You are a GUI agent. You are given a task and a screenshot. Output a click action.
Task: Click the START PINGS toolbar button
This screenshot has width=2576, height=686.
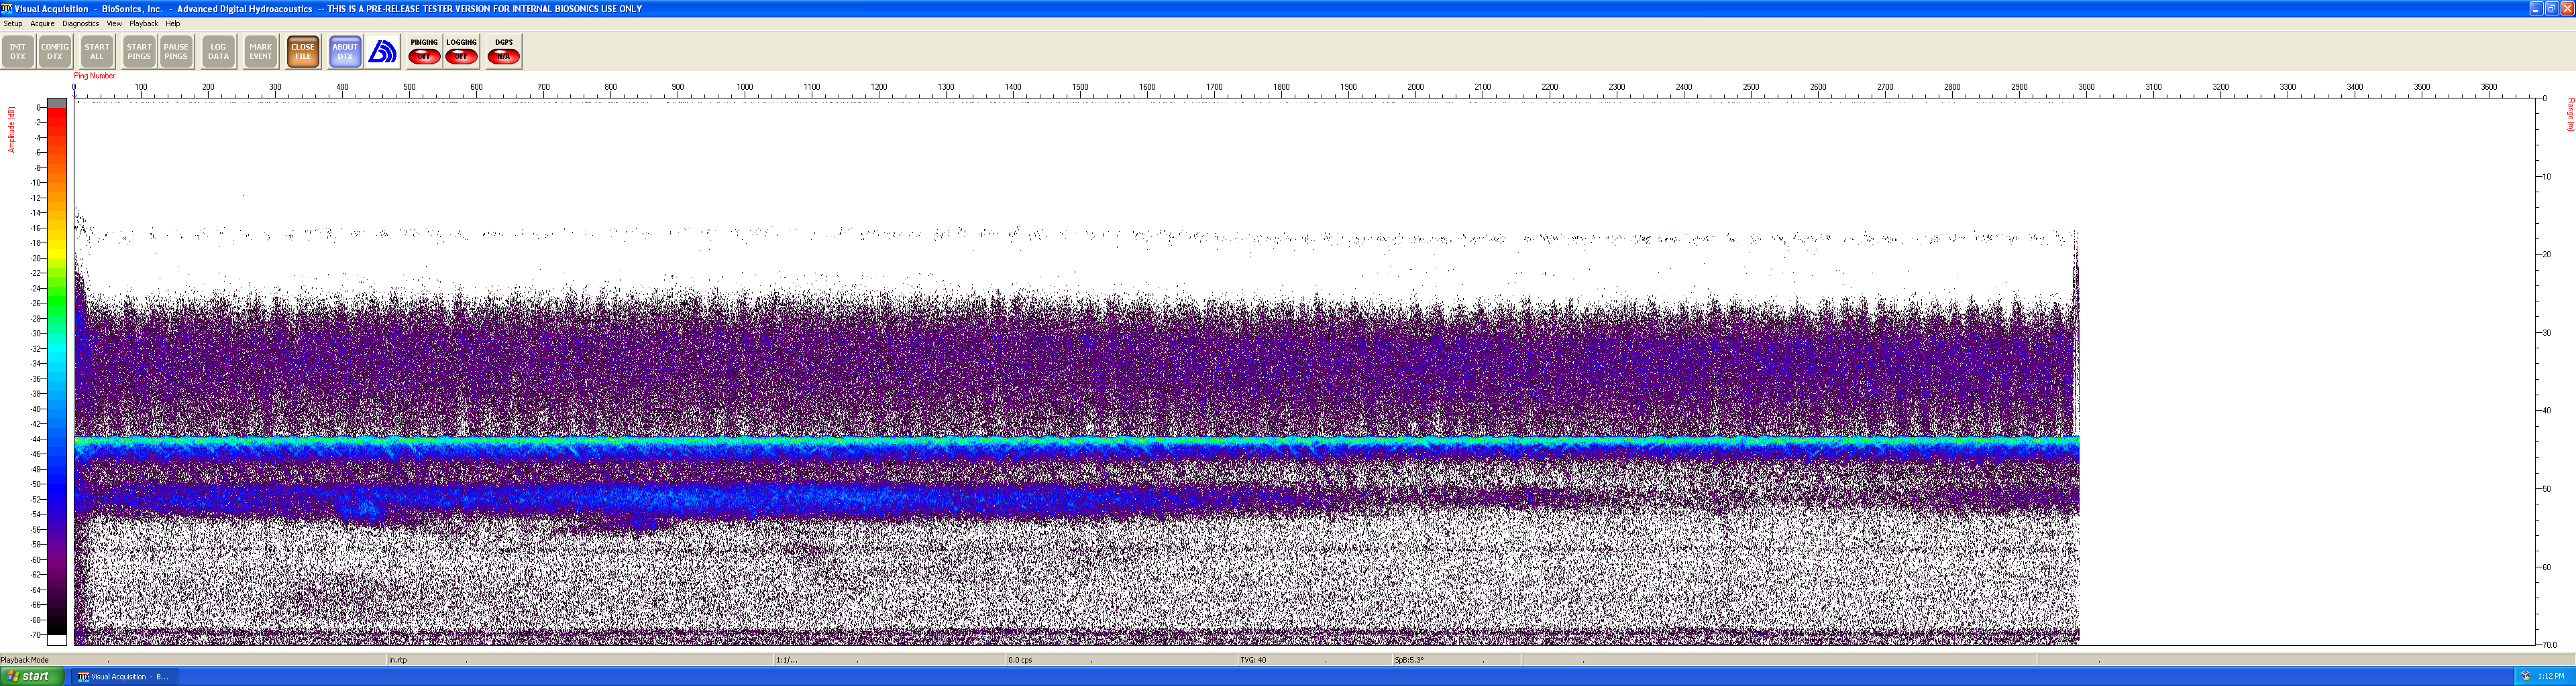pyautogui.click(x=139, y=51)
